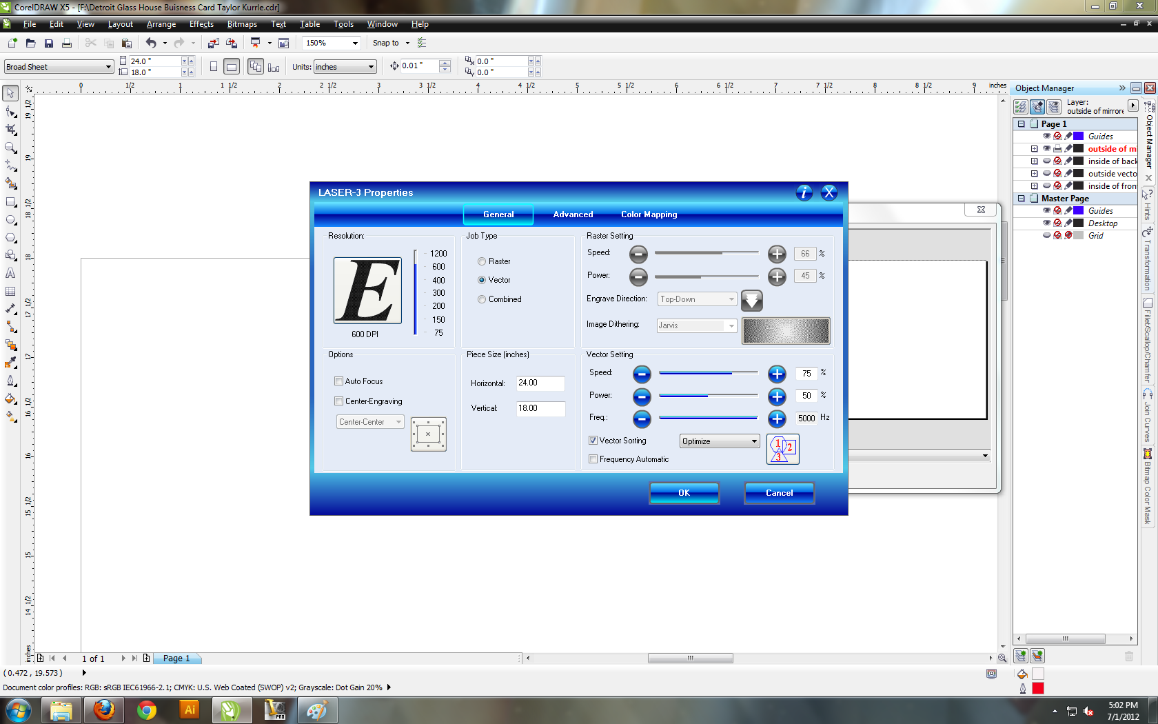
Task: Enable the Frequency Automatic checkbox
Action: pos(593,459)
